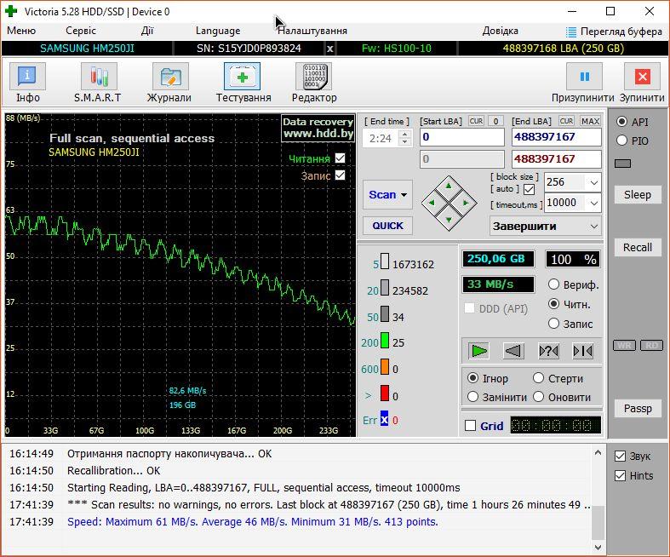Click the green play scan button
The width and height of the screenshot is (670, 557).
478,351
